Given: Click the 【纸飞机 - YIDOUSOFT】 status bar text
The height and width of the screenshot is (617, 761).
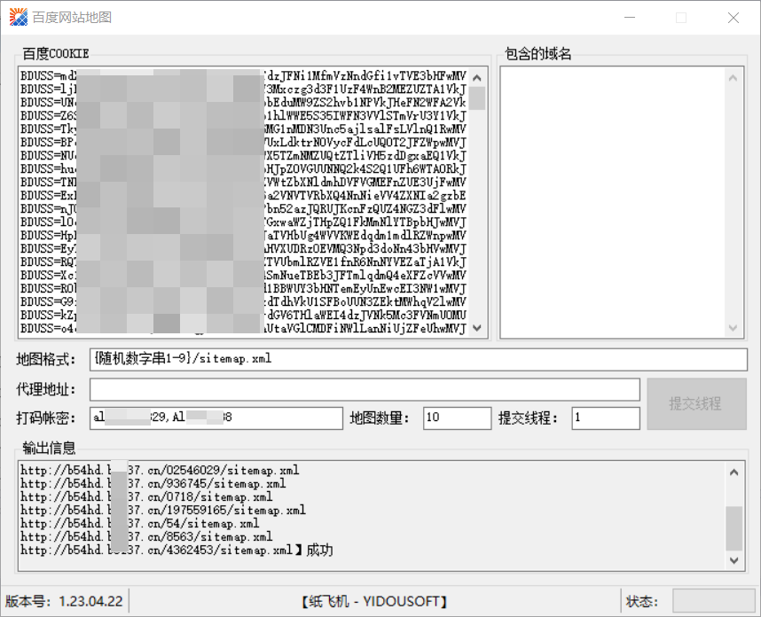Looking at the screenshot, I should (x=374, y=601).
